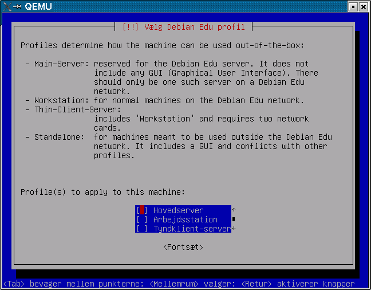Image resolution: width=371 pixels, height=290 pixels.
Task: Click the 'Profile(s) to apply to this machine:' prompt
Action: click(x=102, y=192)
